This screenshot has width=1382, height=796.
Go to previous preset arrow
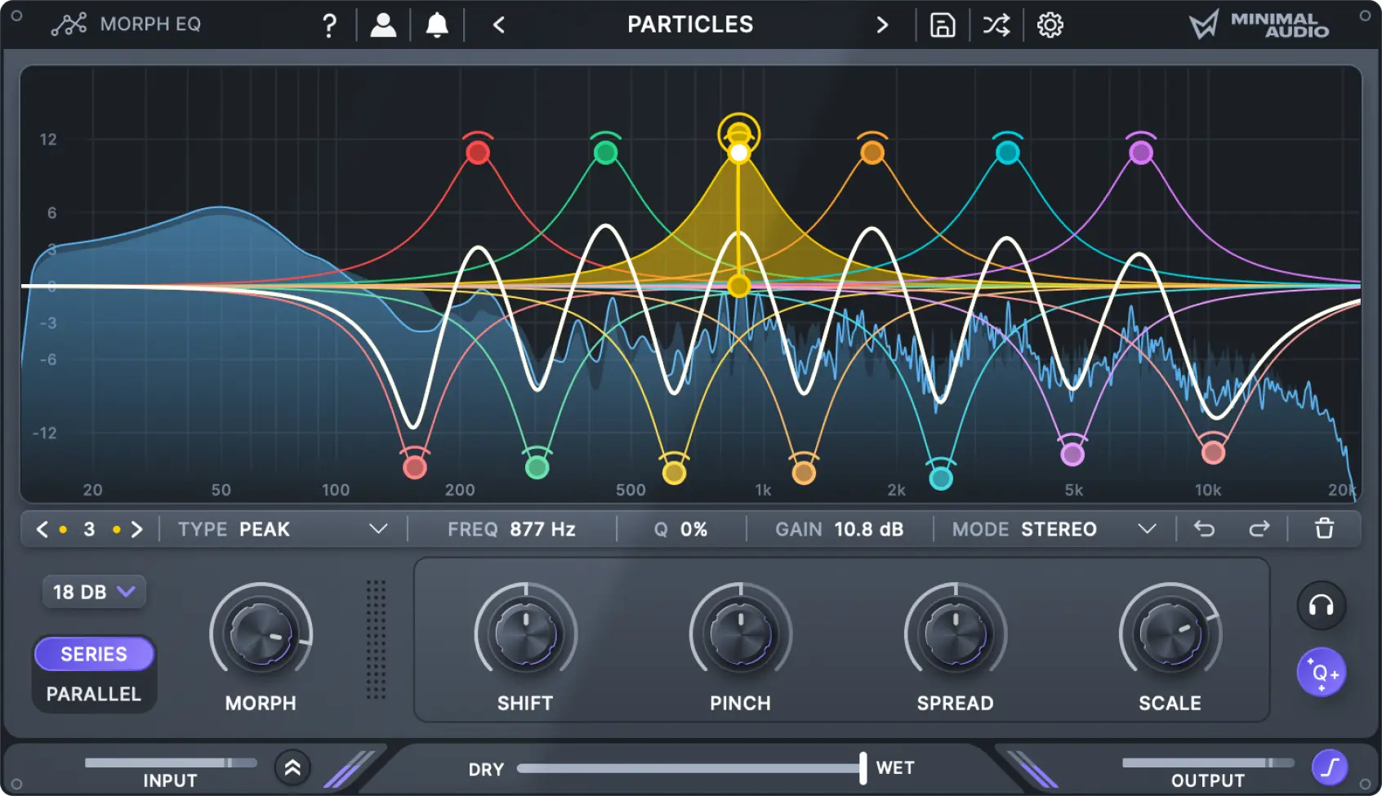[x=499, y=25]
